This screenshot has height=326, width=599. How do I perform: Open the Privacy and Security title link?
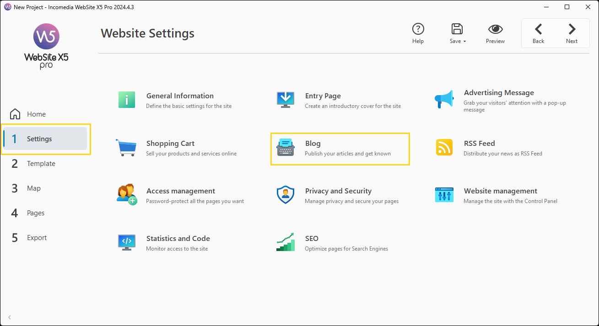coord(338,191)
